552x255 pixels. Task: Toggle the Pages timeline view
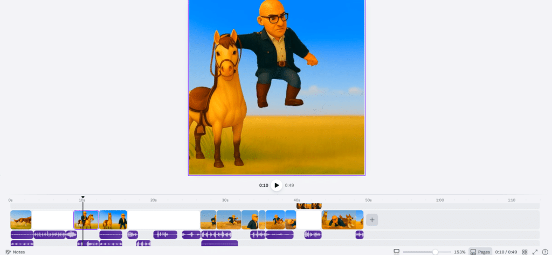pyautogui.click(x=480, y=252)
